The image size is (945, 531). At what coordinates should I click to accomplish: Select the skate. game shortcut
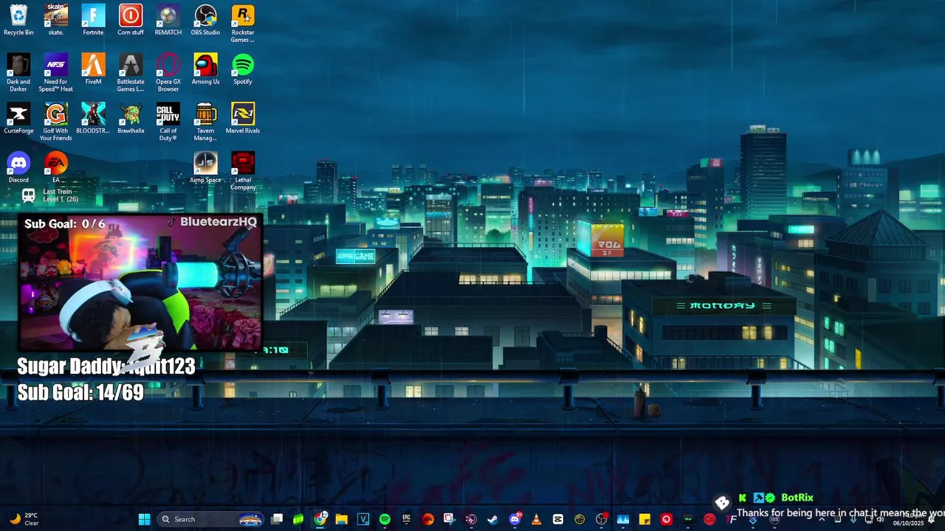(x=56, y=20)
